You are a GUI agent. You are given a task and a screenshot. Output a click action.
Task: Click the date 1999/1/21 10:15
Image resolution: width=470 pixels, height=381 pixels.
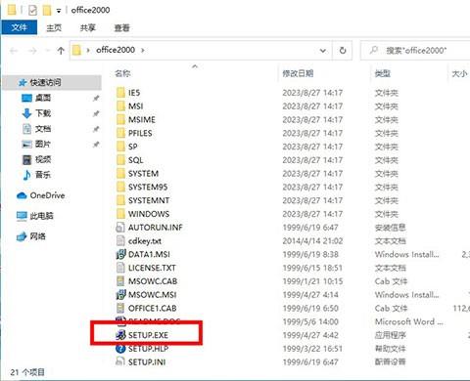(312, 281)
